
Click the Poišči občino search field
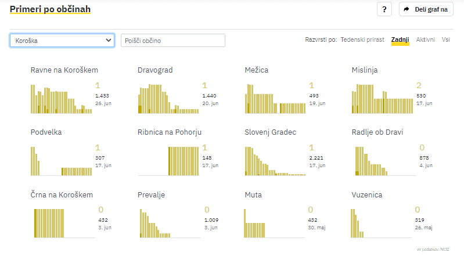(172, 40)
